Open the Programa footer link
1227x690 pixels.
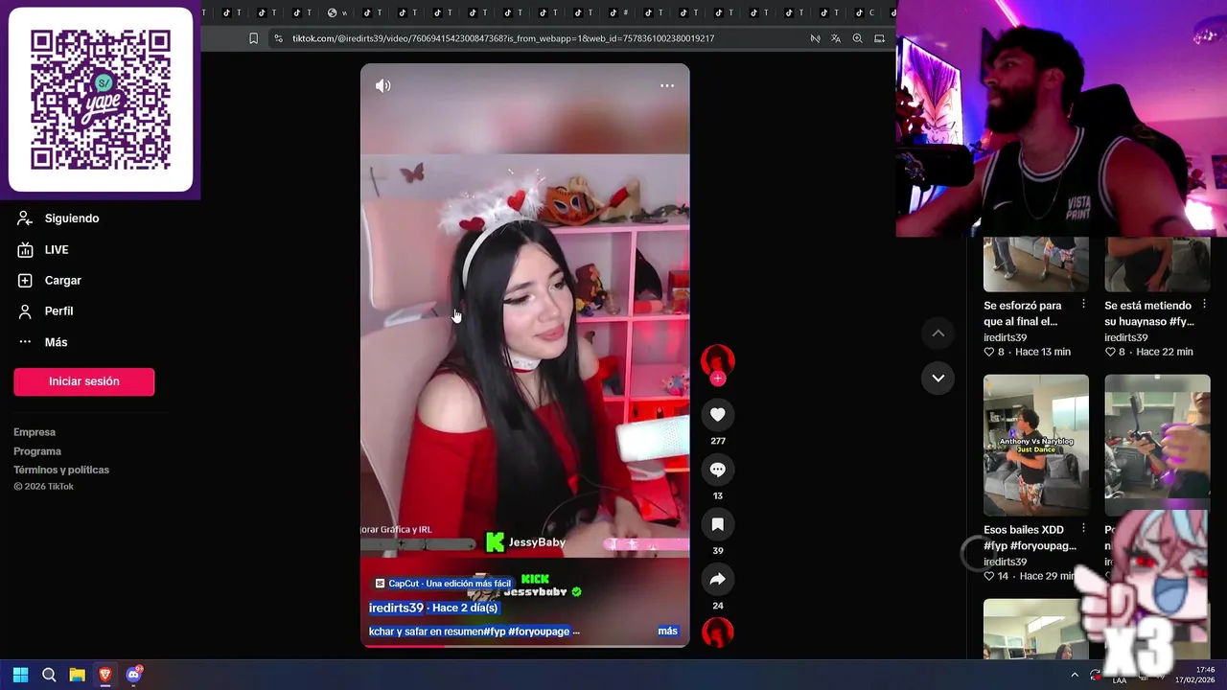(x=37, y=451)
